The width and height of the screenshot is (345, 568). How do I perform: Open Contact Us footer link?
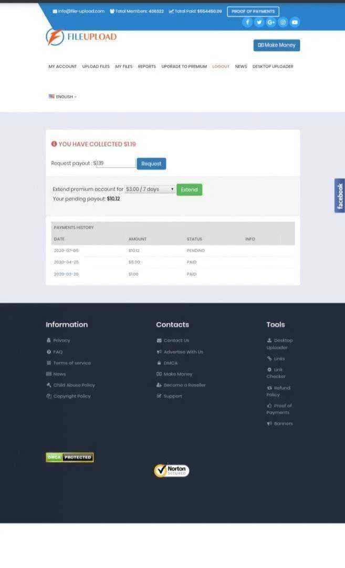[x=173, y=340]
